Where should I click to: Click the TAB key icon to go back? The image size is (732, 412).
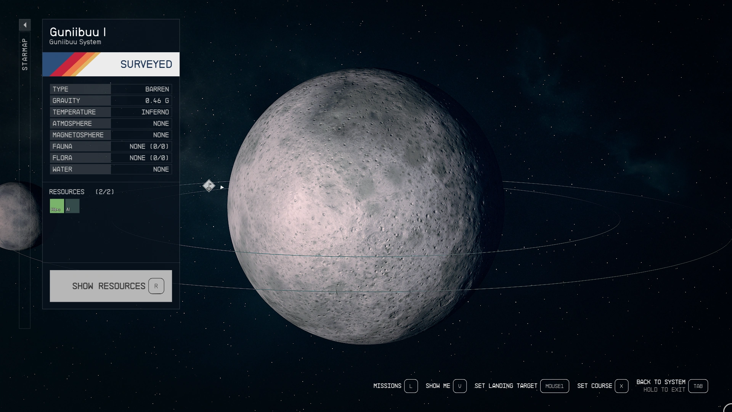(x=698, y=386)
